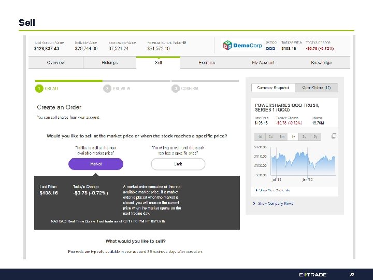This screenshot has width=373, height=280.
Task: Click step 1 Create circle
Action: (39, 89)
